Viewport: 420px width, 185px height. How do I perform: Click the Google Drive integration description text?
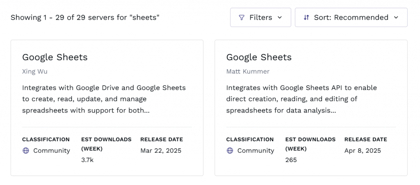pos(104,99)
